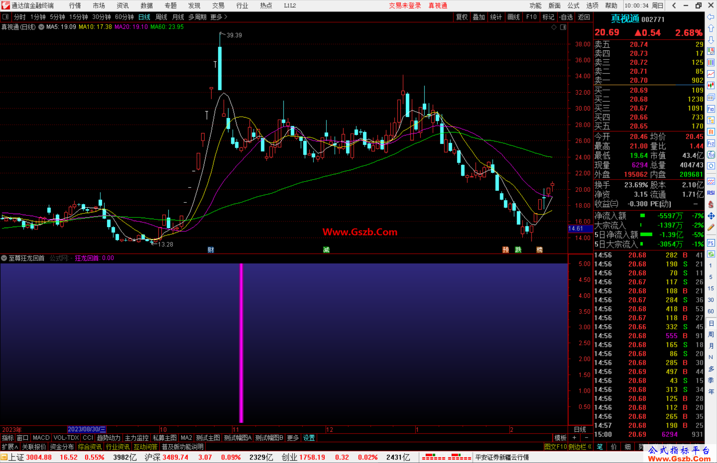This screenshot has height=463, width=717.
Task: Expand 更多 indicators in bottom indicator bar
Action: coord(293,438)
